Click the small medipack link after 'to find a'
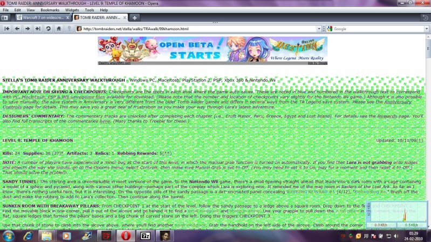The width and height of the screenshot is (431, 242). (x=203, y=211)
